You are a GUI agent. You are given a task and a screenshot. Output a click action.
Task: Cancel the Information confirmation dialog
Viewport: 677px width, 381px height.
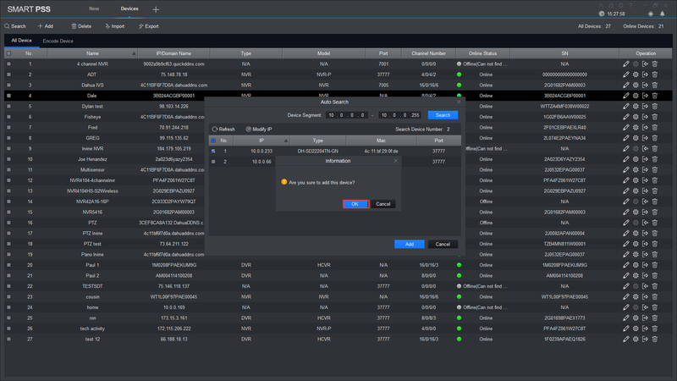[383, 204]
